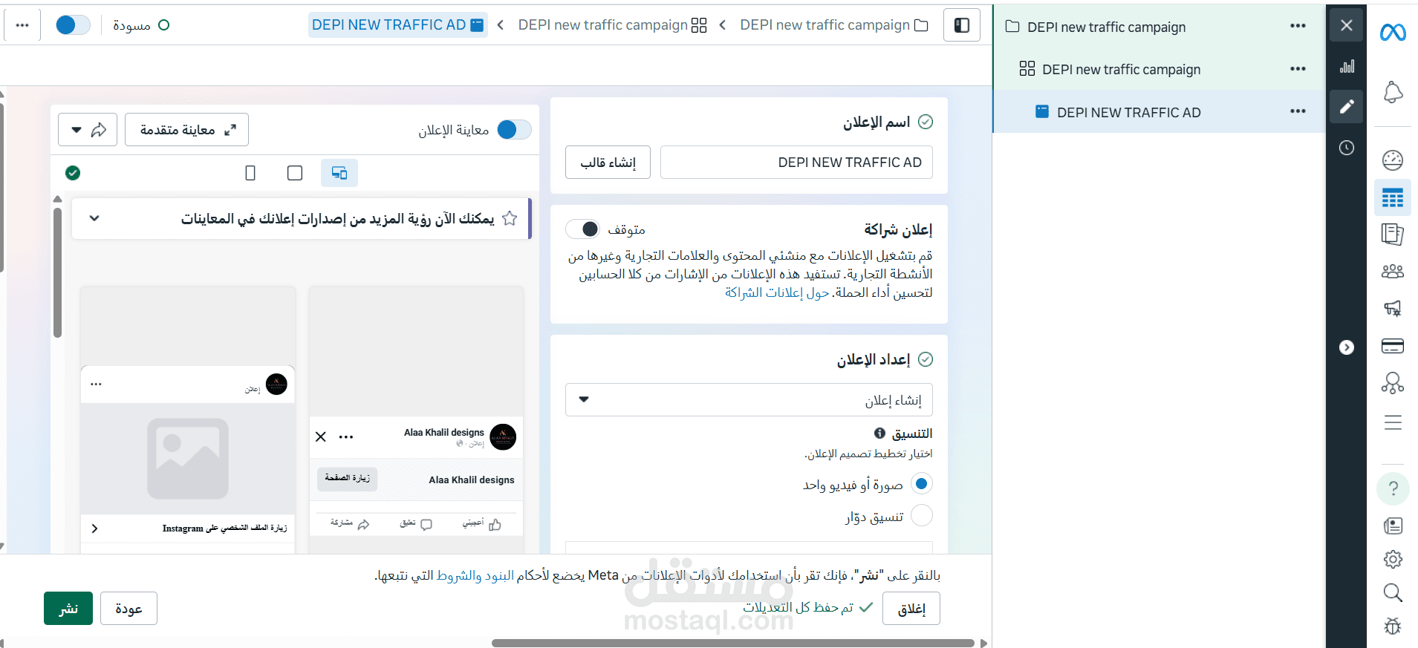This screenshot has width=1418, height=648.
Task: Select DEPI NEW TRAFFIC AD breadcrumb
Action: pyautogui.click(x=398, y=25)
